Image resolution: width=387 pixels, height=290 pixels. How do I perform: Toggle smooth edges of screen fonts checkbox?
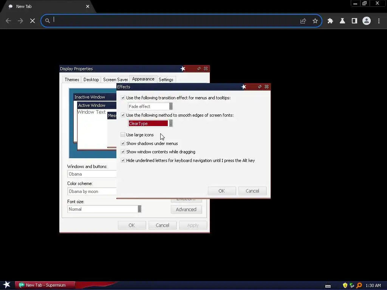pyautogui.click(x=123, y=115)
